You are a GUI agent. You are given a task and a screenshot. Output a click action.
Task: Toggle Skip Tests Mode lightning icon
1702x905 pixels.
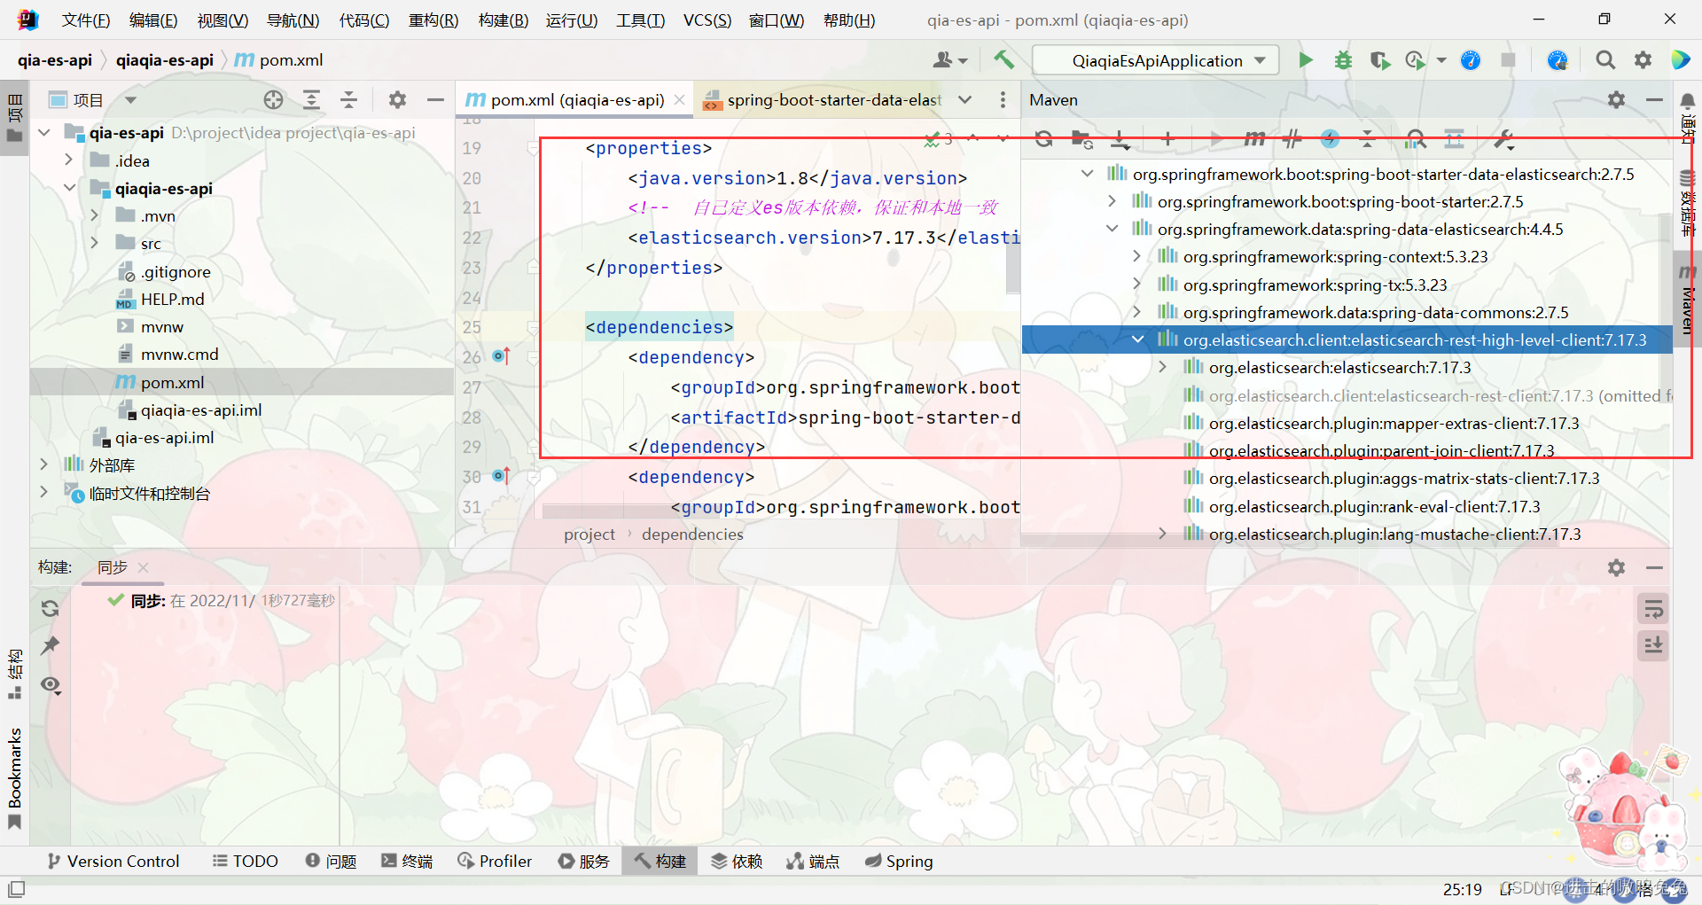point(1330,138)
